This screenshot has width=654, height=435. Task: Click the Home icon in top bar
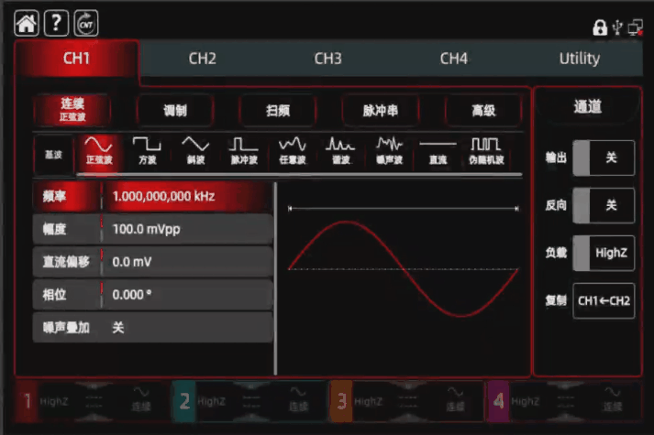point(28,23)
